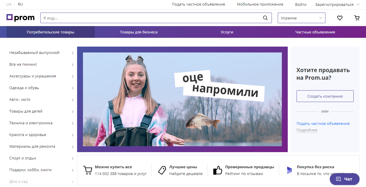Open category 'Красота и здоровье'
Image resolution: width=366 pixels, height=187 pixels.
[28, 135]
